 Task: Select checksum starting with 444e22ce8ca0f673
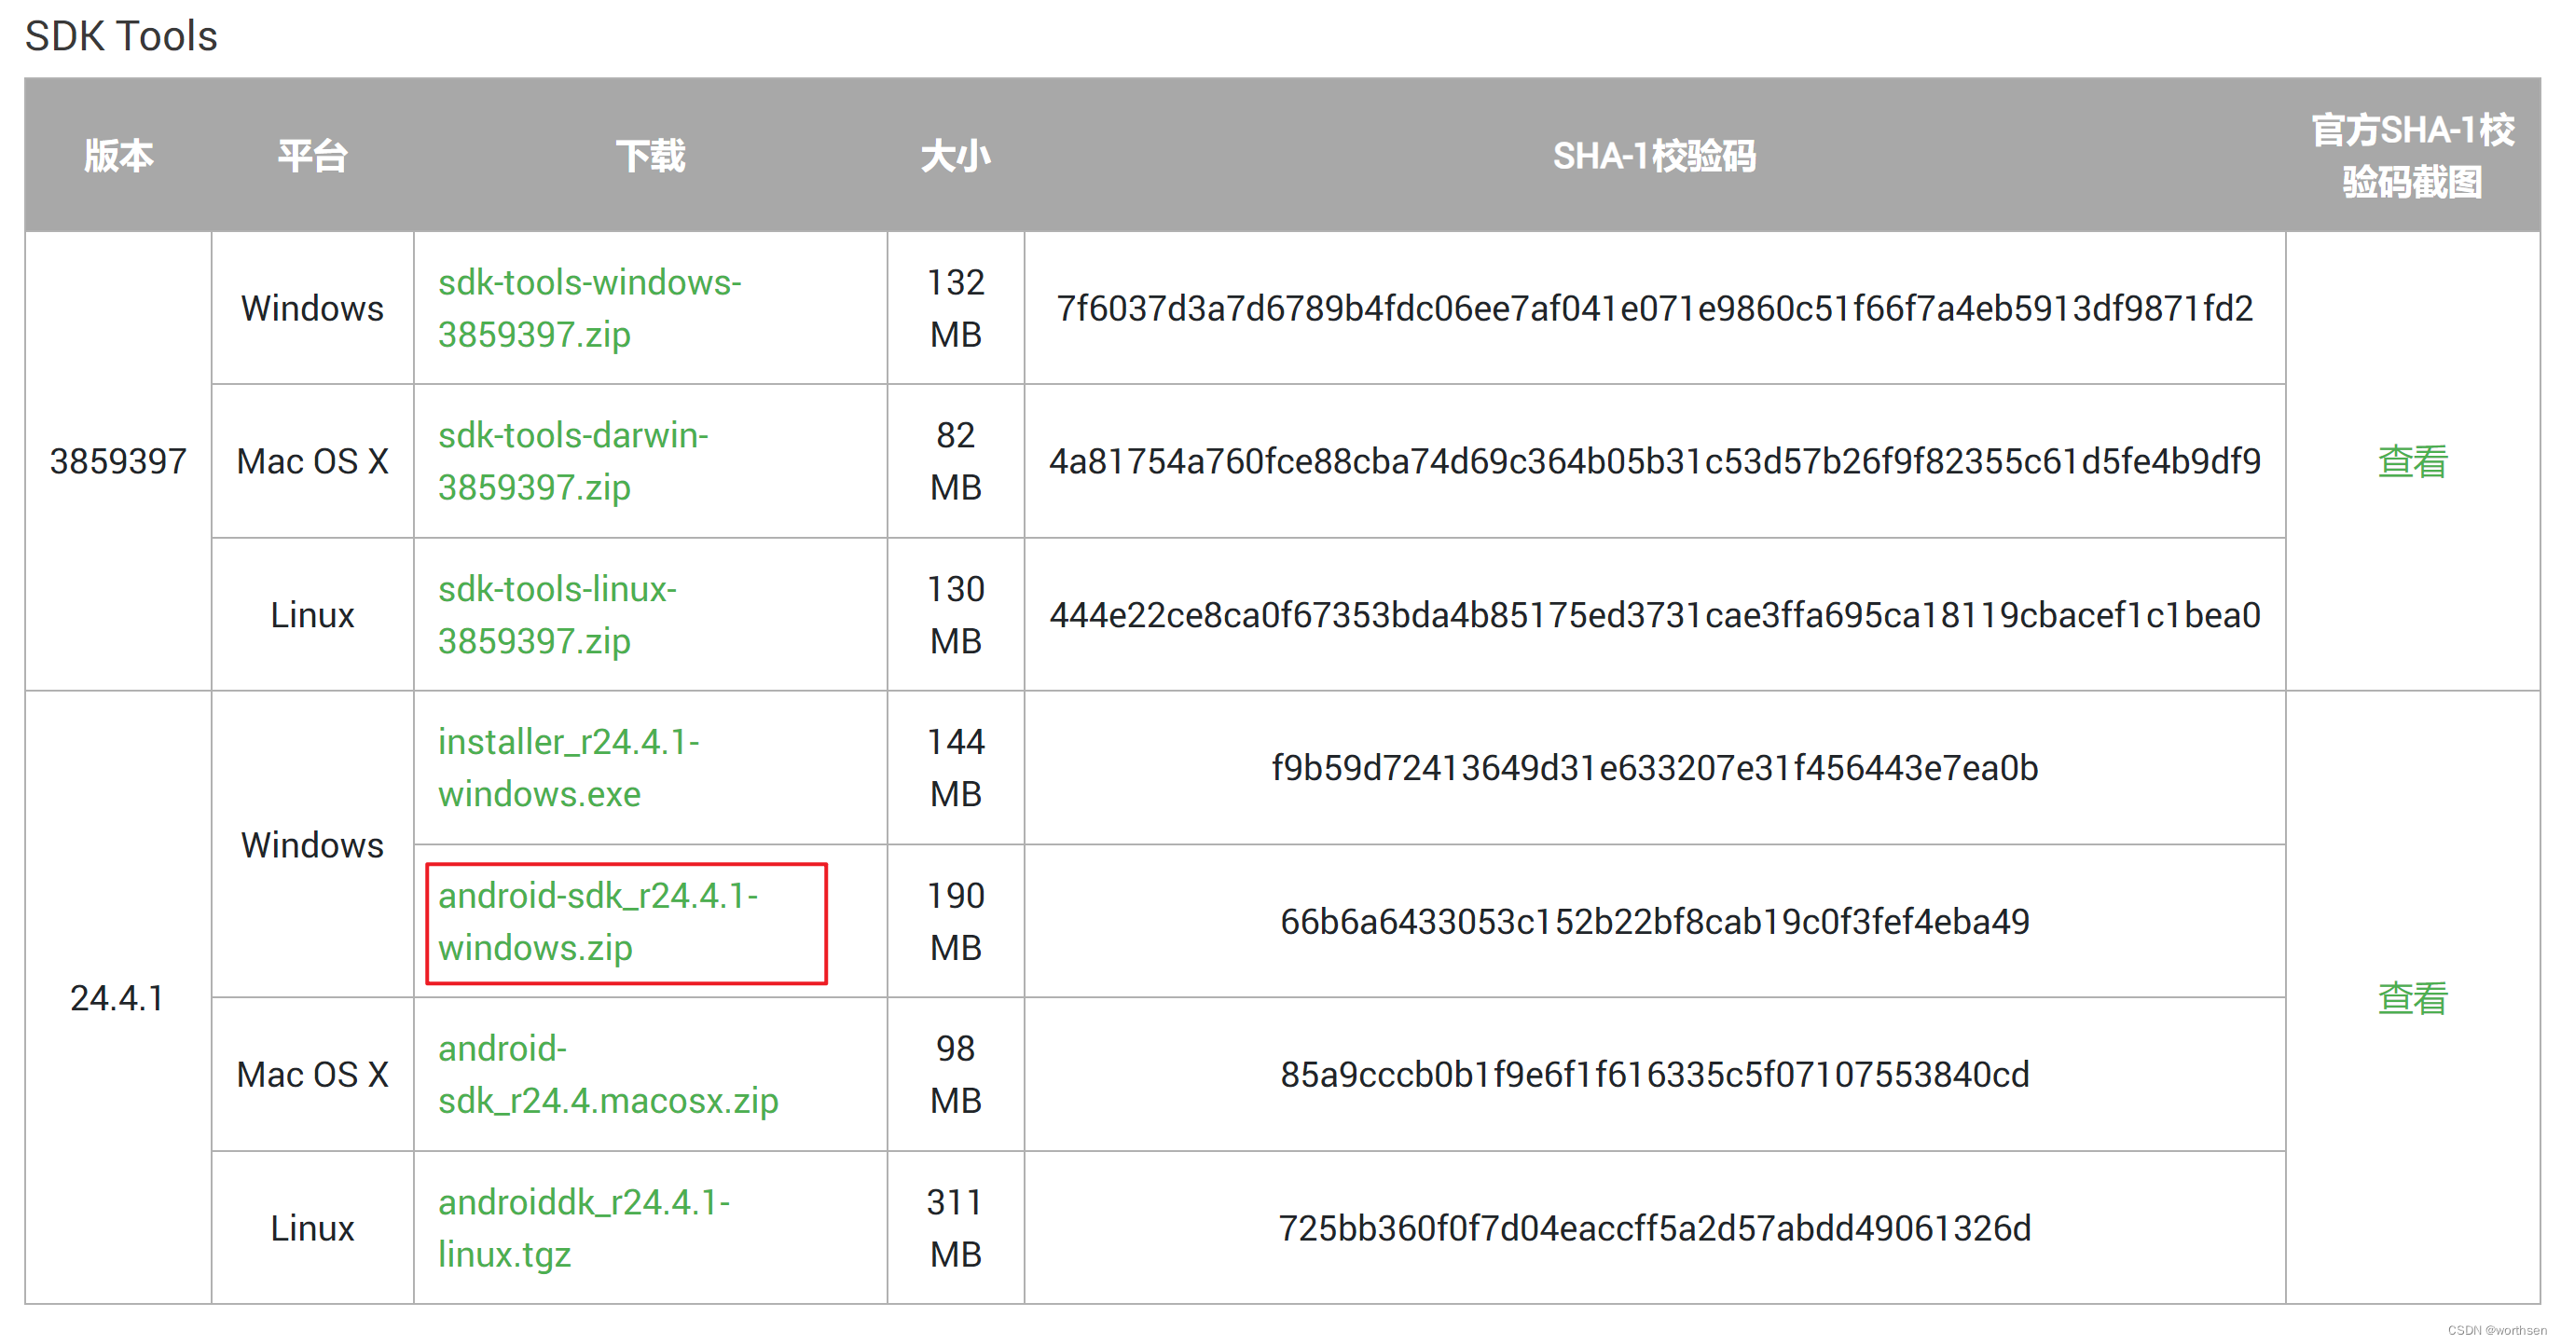click(1654, 615)
